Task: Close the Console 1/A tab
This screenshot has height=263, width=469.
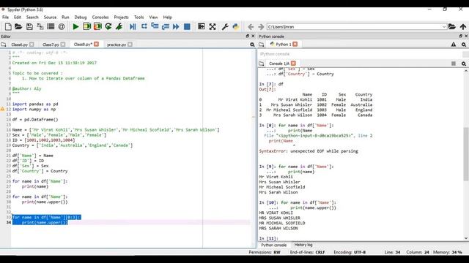Action: [x=293, y=64]
